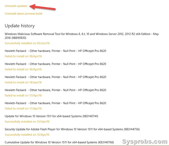The image size is (169, 146).
Task: Click the Sysprobs.com watermark
Action: tap(145, 141)
